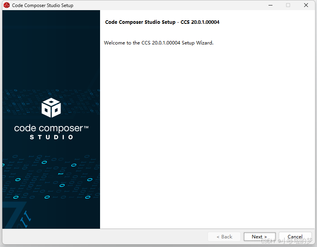Close the setup wizard window
The width and height of the screenshot is (317, 247).
tap(306, 5)
